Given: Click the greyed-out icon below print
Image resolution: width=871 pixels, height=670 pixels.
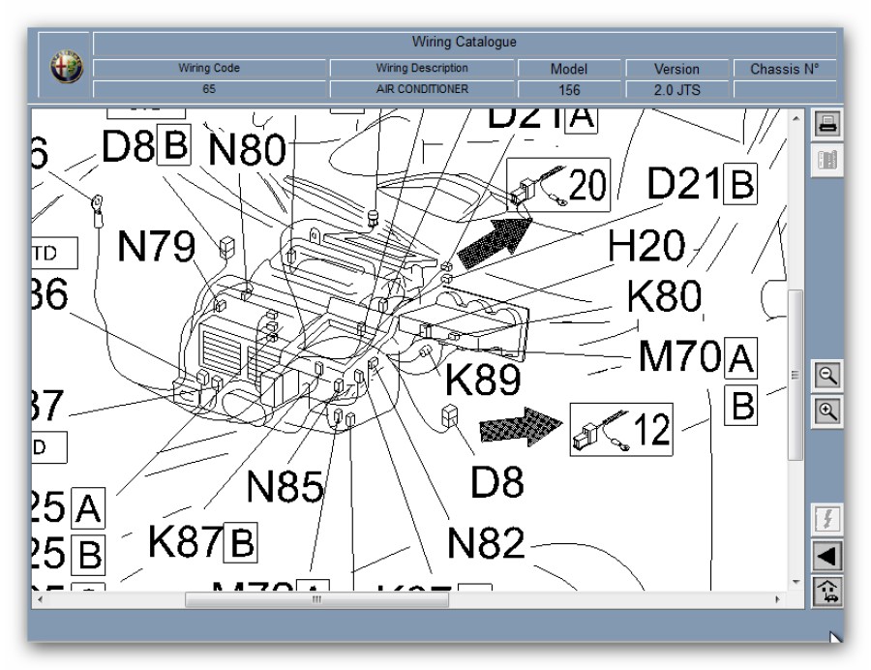Looking at the screenshot, I should pyautogui.click(x=828, y=161).
